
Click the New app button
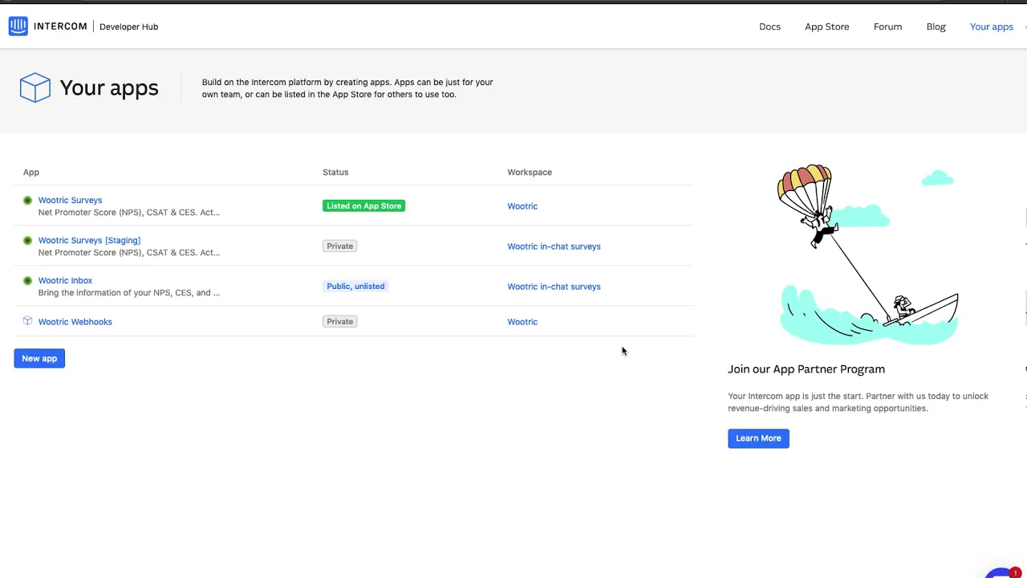[x=39, y=358]
